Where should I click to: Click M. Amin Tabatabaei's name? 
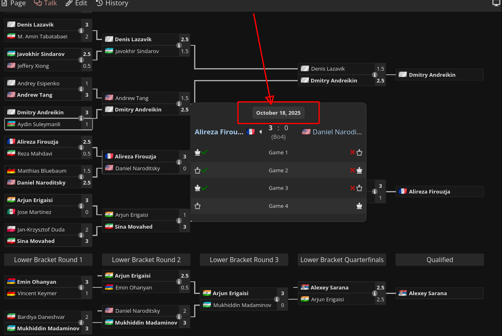(x=42, y=36)
